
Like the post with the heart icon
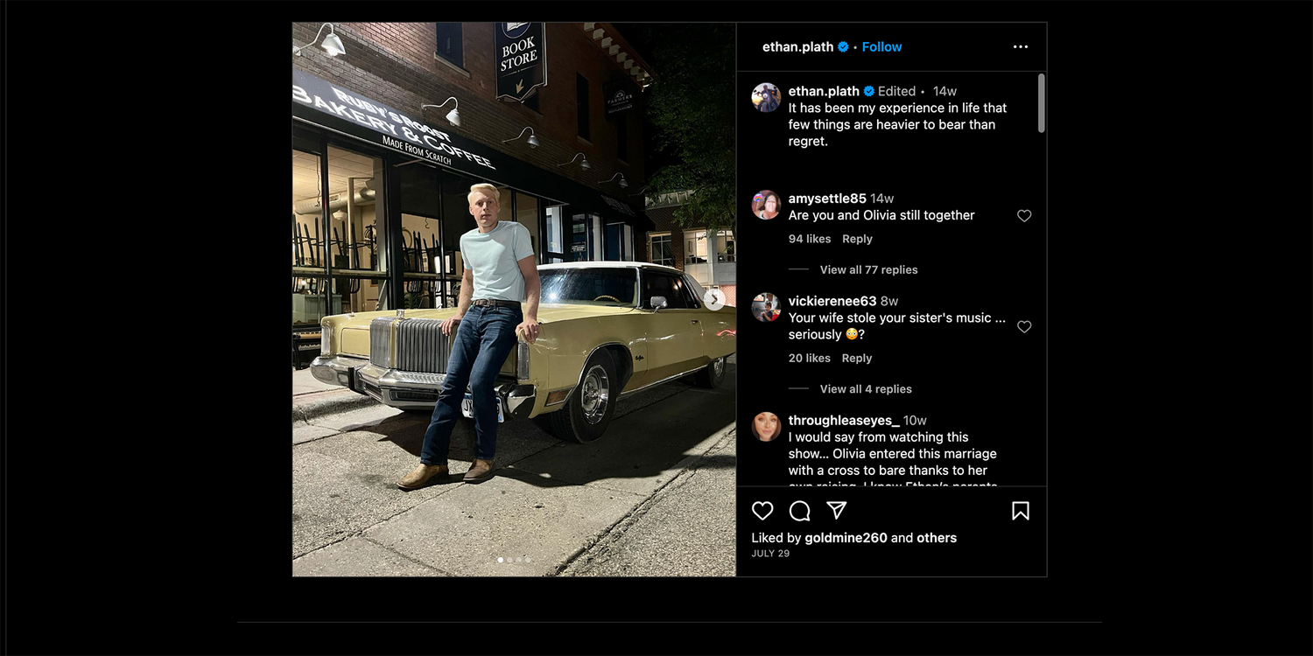(x=763, y=511)
